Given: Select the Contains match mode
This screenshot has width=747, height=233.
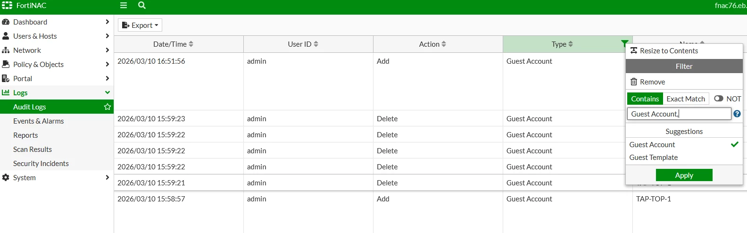Looking at the screenshot, I should coord(645,99).
